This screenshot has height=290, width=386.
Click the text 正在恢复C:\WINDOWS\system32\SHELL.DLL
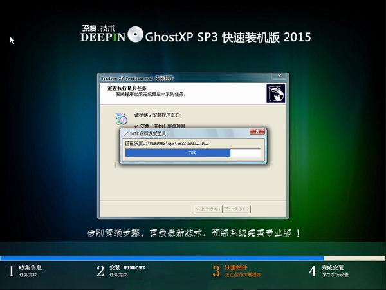[167, 143]
